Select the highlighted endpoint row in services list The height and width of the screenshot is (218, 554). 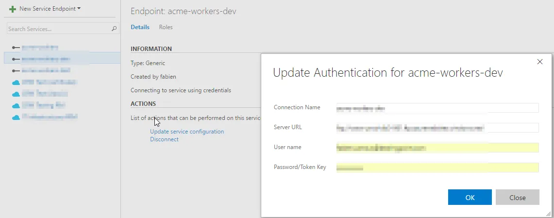[62, 59]
